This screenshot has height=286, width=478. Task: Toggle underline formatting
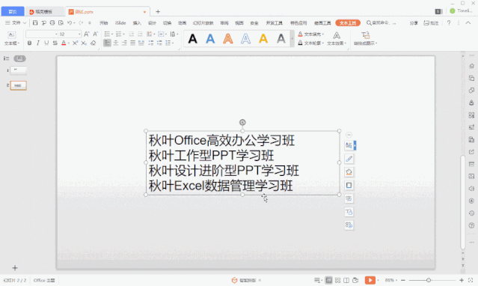46,43
